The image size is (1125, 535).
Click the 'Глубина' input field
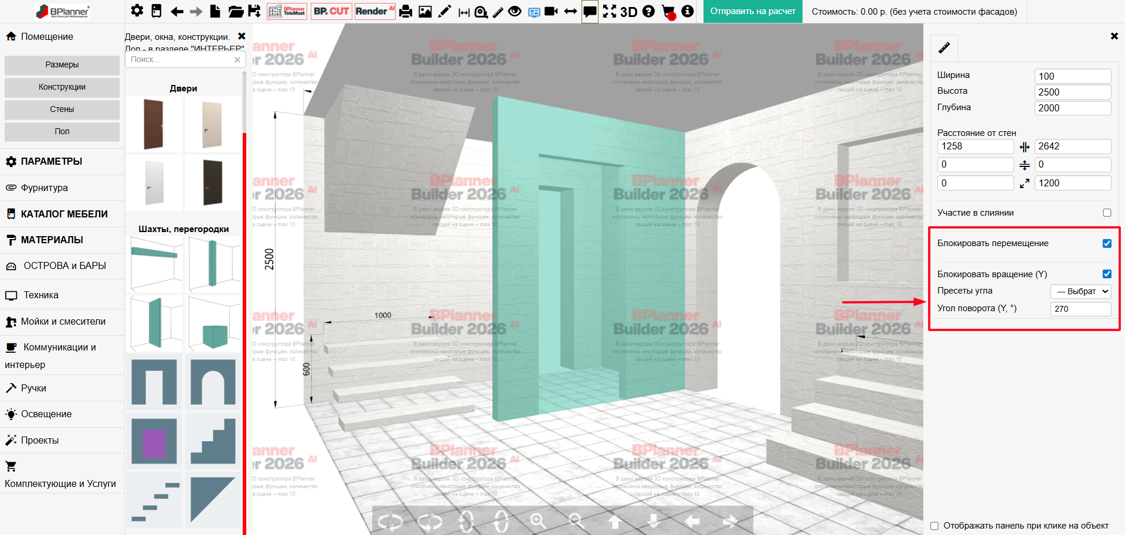pyautogui.click(x=1073, y=108)
